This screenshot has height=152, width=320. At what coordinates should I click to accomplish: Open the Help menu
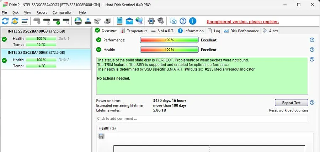click(82, 13)
